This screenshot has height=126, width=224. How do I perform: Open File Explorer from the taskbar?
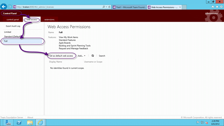pos(30,122)
